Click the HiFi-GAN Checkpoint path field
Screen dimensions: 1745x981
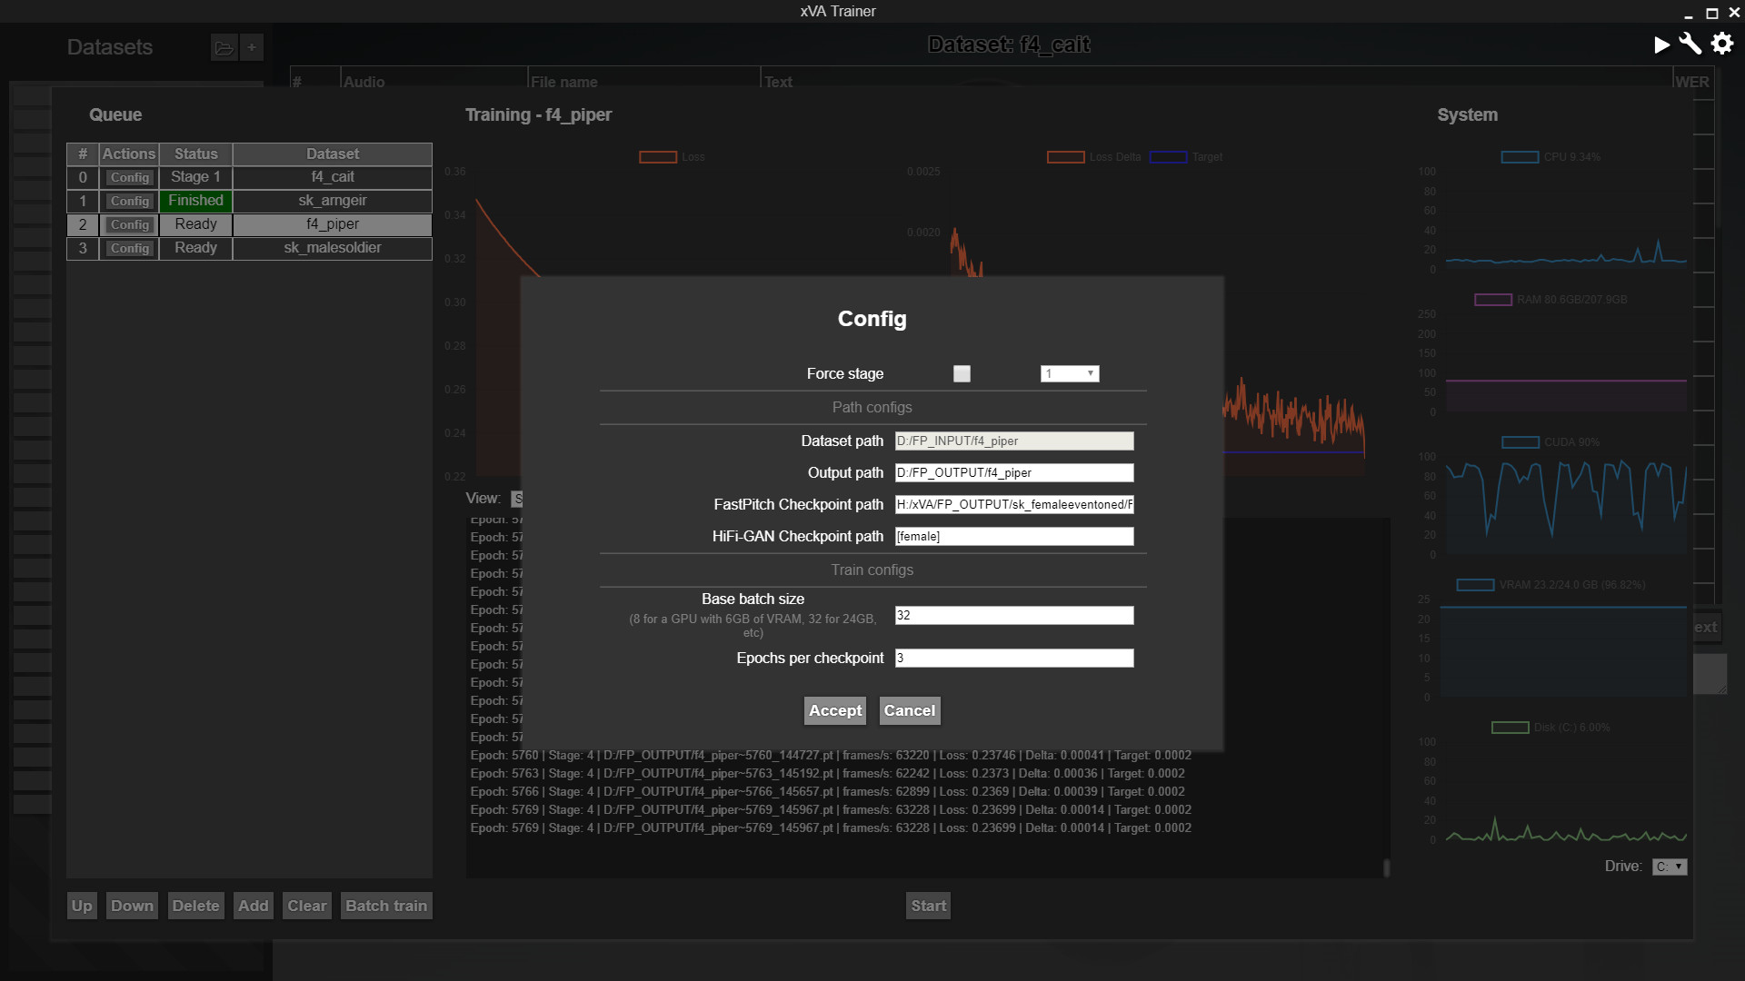coord(1014,536)
